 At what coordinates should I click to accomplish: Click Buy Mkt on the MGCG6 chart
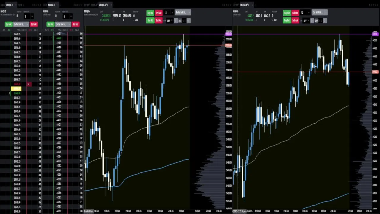tap(287, 13)
